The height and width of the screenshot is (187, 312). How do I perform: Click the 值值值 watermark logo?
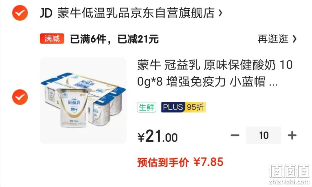[289, 171]
